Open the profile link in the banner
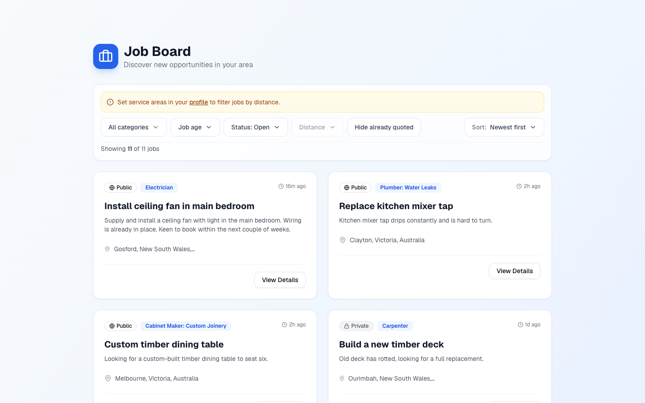The width and height of the screenshot is (645, 403). click(x=198, y=102)
